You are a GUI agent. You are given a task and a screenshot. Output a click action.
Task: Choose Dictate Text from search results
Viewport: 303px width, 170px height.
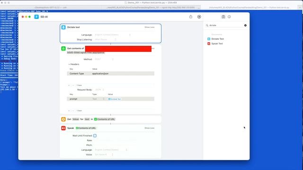pos(218,39)
